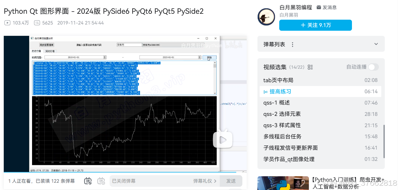Open the Python入门训练 recommended video thumbnail
Screen dimensions: 398x190
pos(283,183)
